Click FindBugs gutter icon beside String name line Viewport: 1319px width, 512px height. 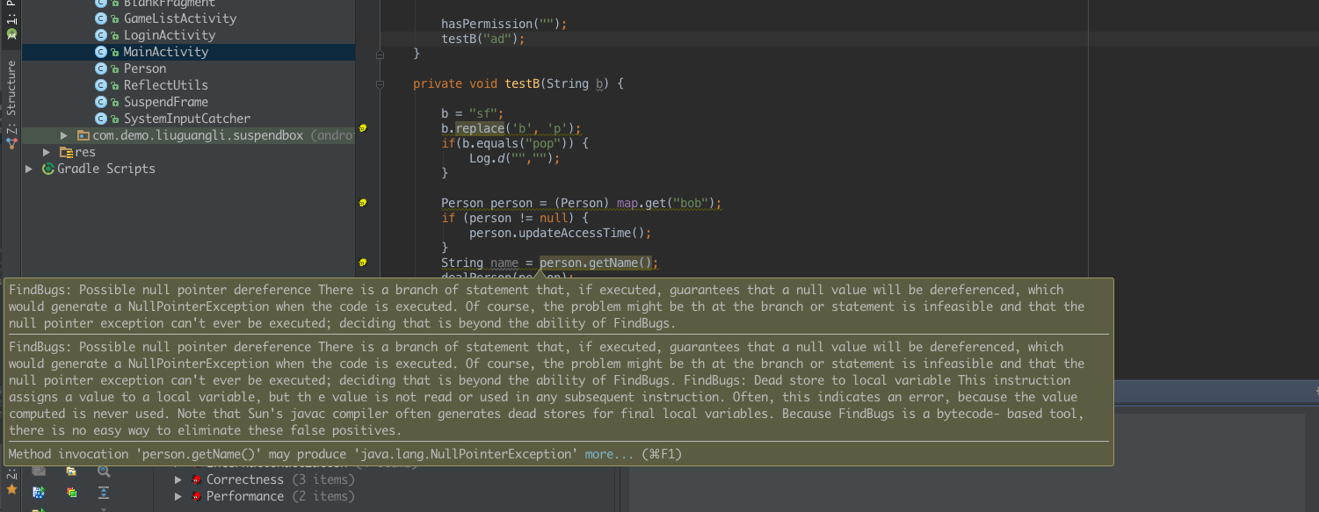click(x=363, y=263)
